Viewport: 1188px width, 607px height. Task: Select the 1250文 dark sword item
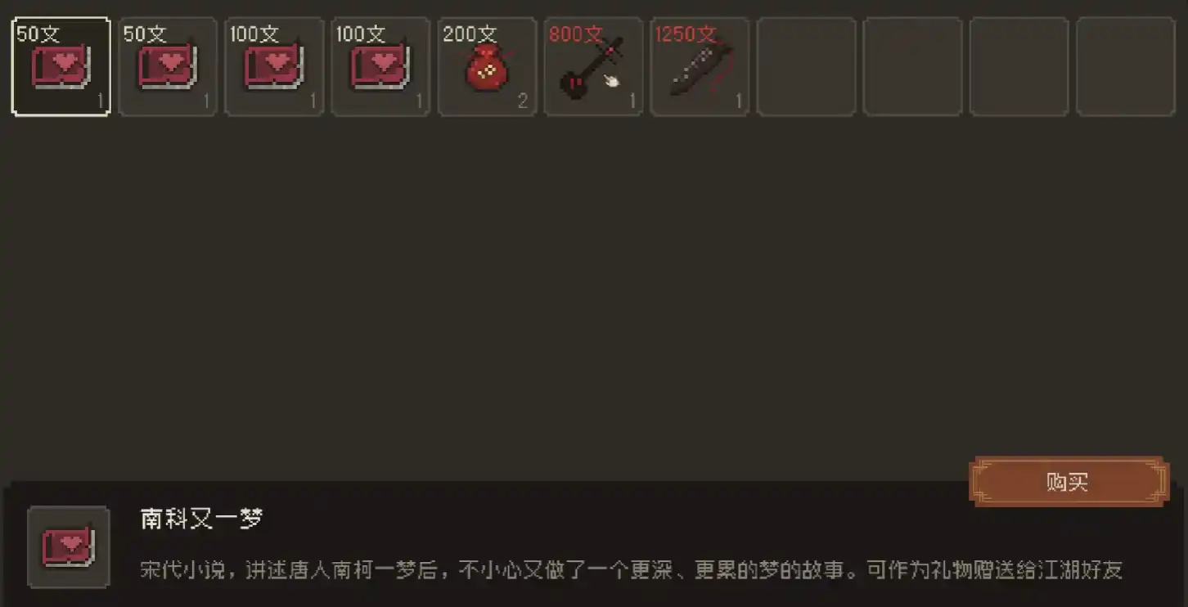point(700,67)
